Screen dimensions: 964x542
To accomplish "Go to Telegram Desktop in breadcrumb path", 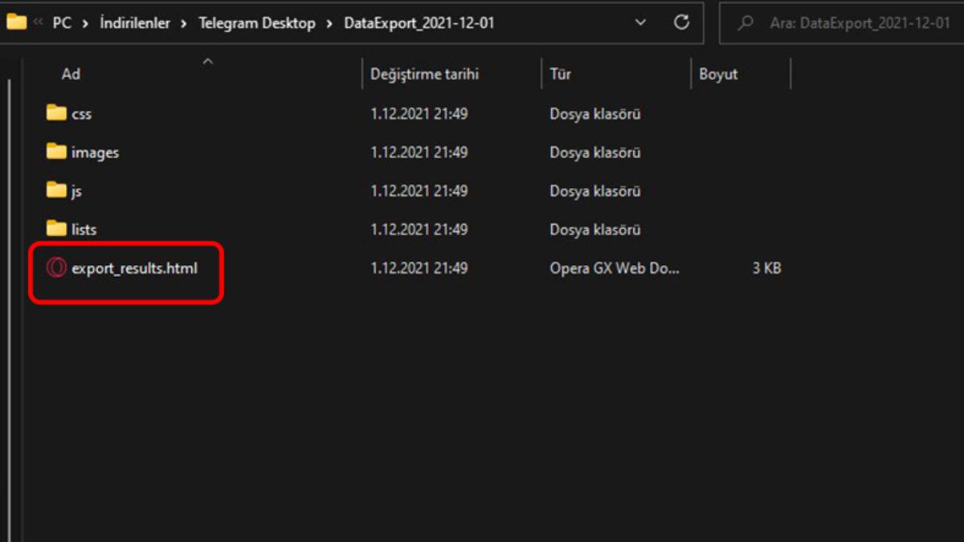I will tap(257, 23).
